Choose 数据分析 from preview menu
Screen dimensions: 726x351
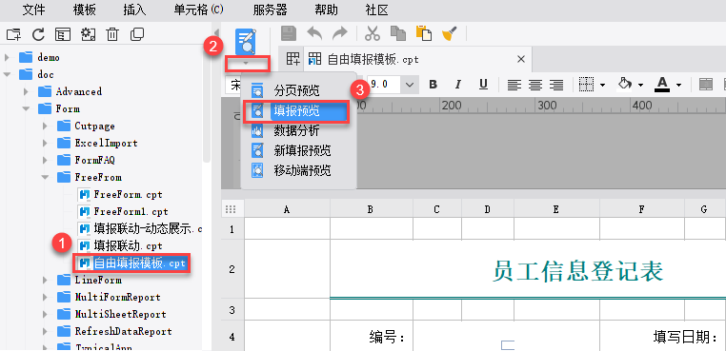(x=298, y=131)
